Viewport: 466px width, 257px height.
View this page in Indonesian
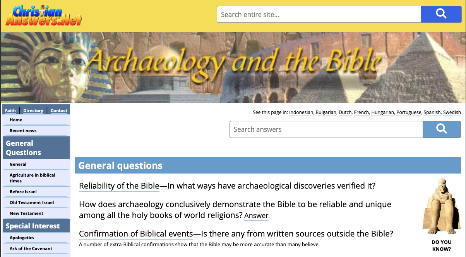(x=301, y=112)
